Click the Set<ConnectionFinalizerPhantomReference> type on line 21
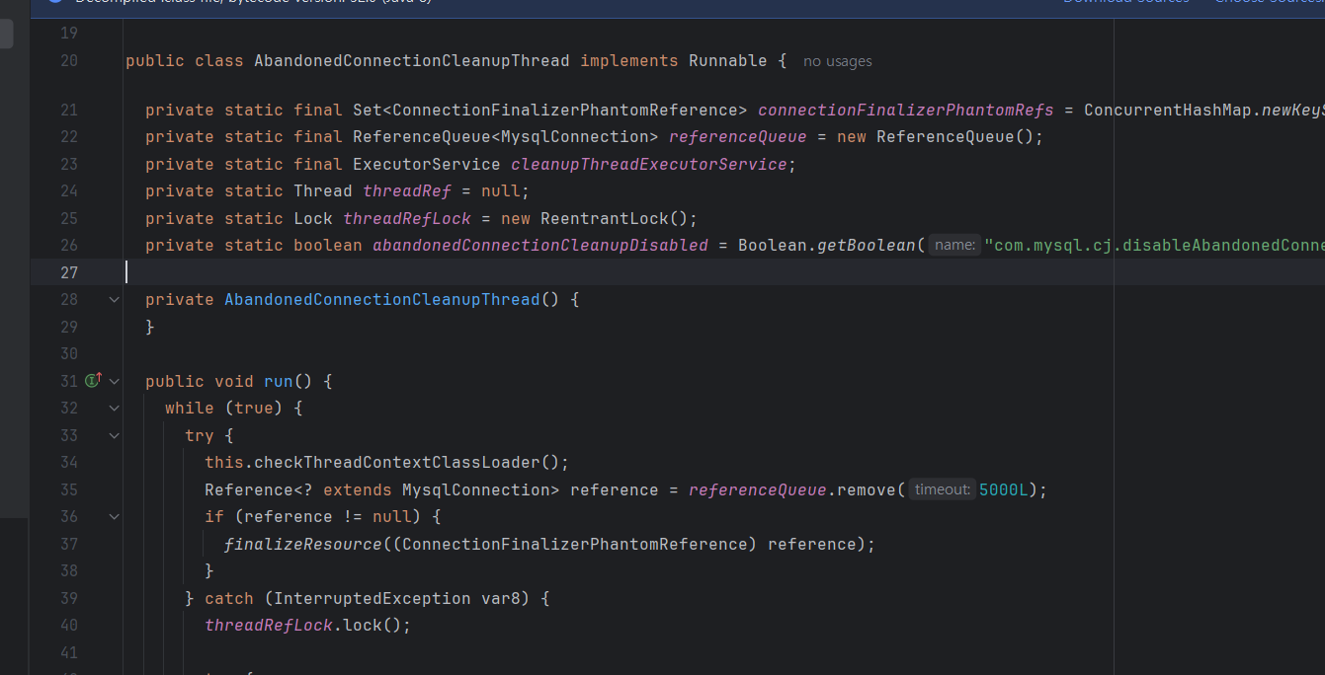This screenshot has width=1325, height=675. click(550, 110)
